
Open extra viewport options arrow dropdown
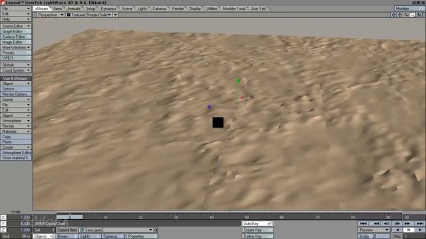(115, 15)
